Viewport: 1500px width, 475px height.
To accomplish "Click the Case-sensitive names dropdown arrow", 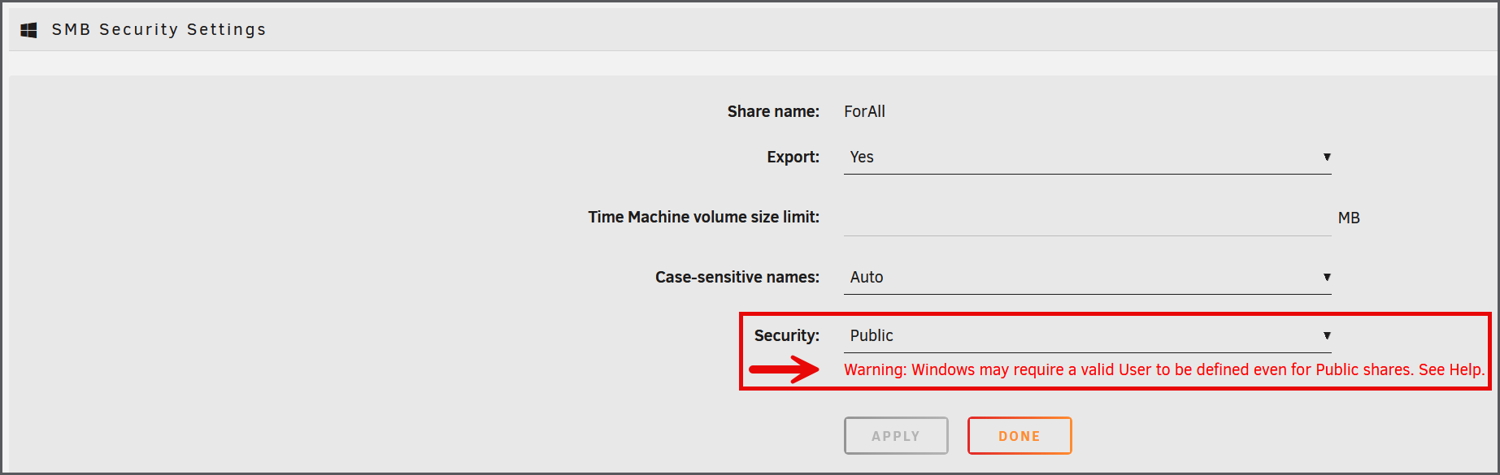I will coord(1326,278).
